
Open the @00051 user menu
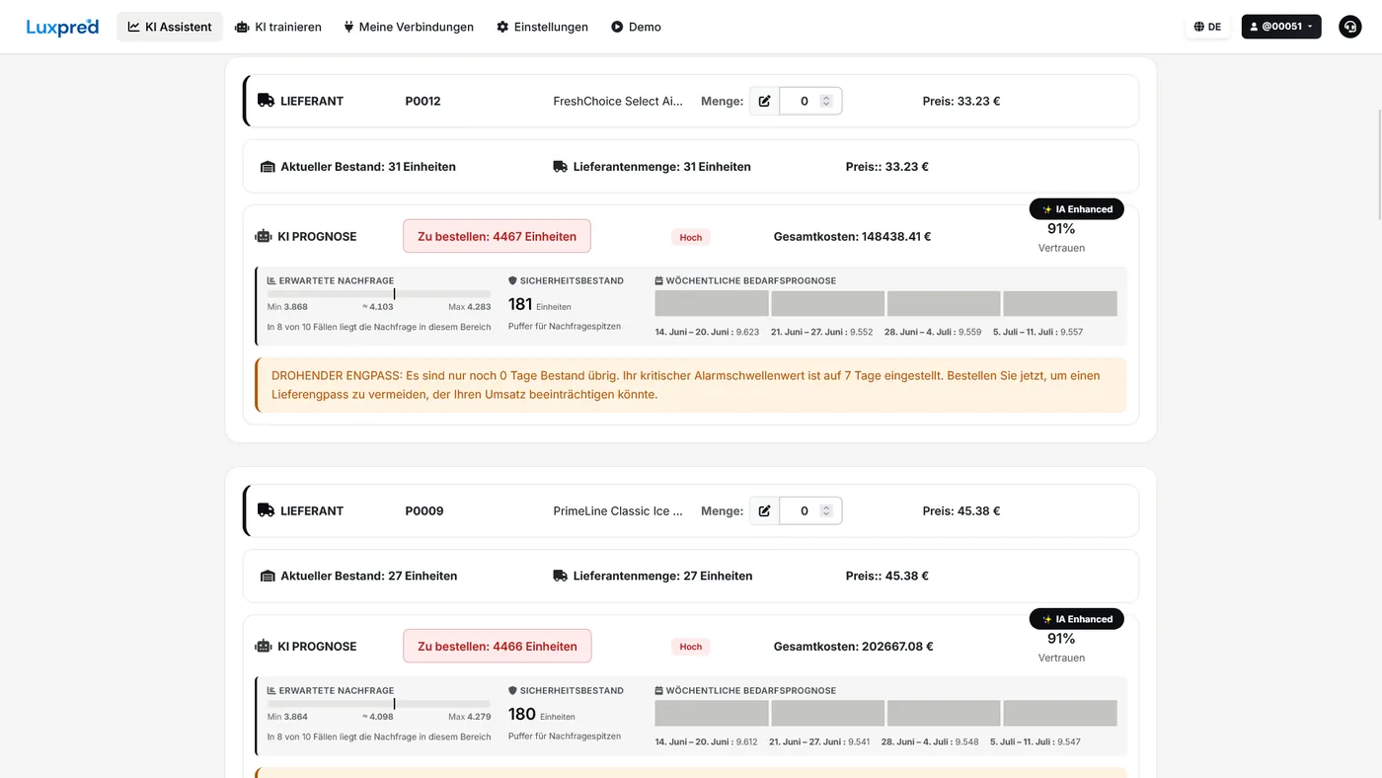coord(1281,27)
